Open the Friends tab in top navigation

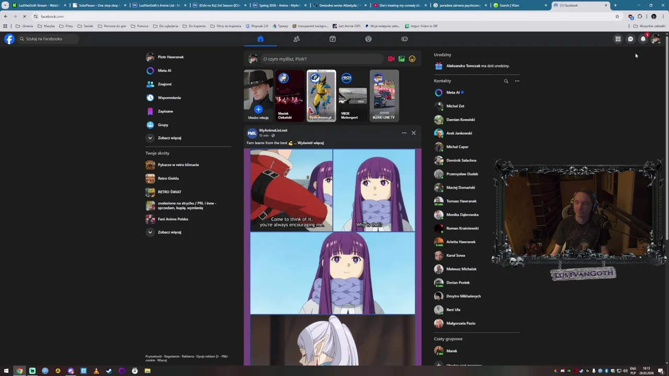pos(296,39)
